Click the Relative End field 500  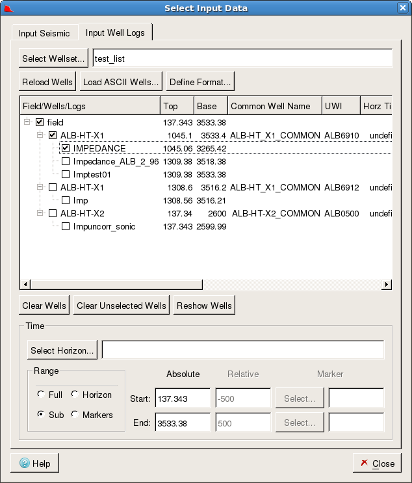pyautogui.click(x=243, y=423)
